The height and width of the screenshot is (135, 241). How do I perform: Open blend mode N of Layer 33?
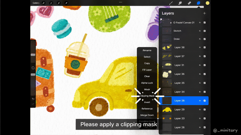point(200,119)
